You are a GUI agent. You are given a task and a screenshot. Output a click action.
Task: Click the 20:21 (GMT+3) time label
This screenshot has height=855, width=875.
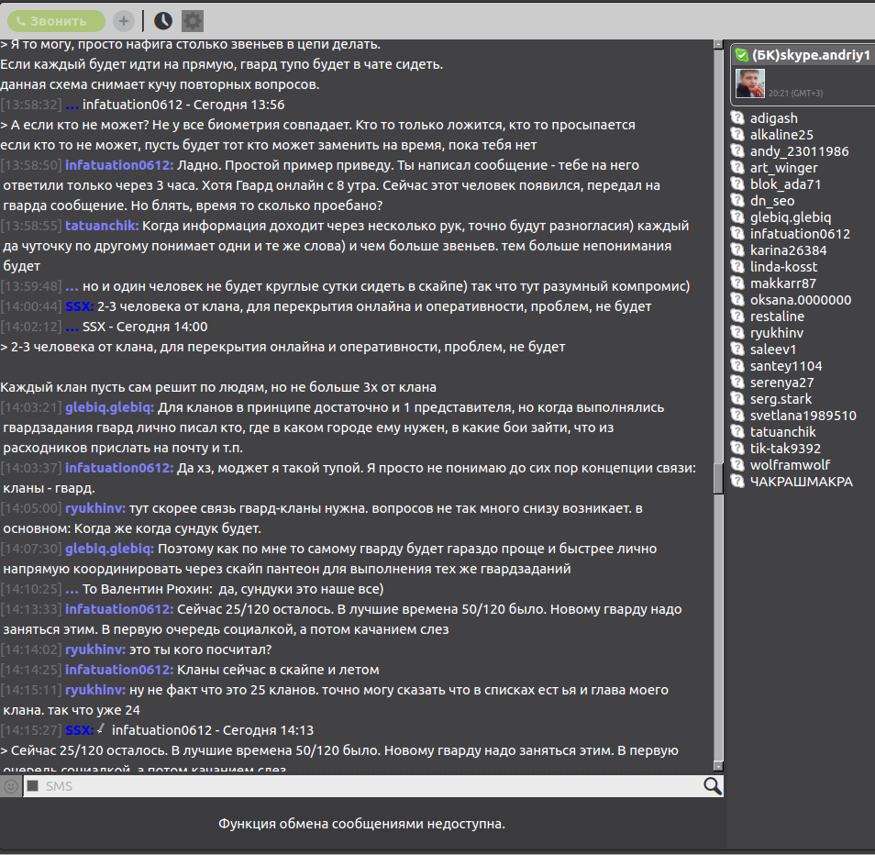(x=795, y=94)
